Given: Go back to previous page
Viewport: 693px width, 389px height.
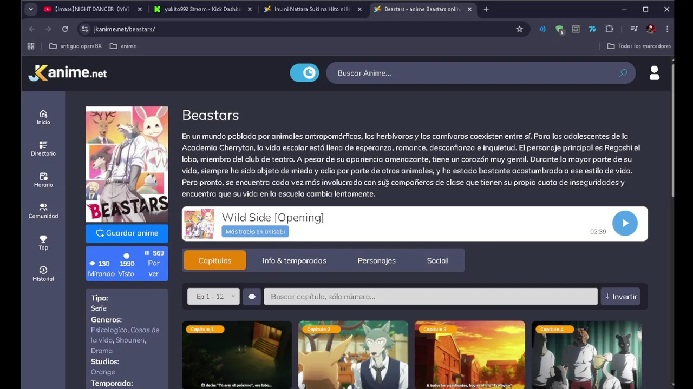Looking at the screenshot, I should (32, 29).
